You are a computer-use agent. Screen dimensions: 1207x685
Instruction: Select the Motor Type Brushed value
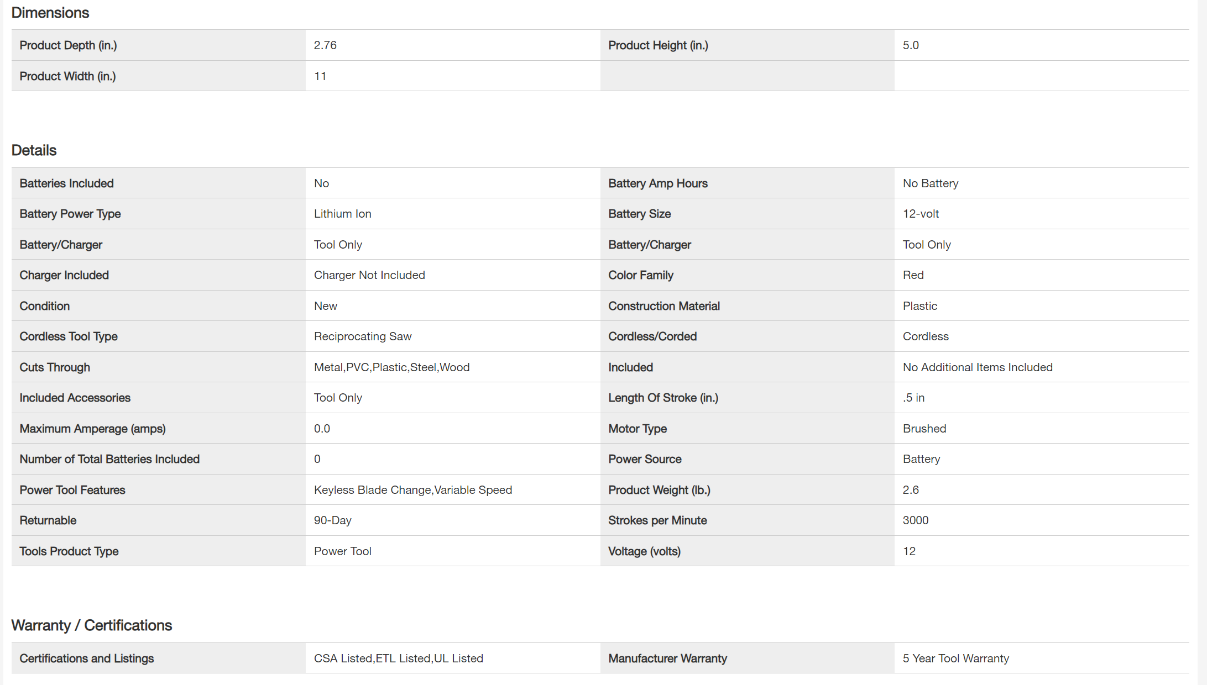click(x=924, y=429)
